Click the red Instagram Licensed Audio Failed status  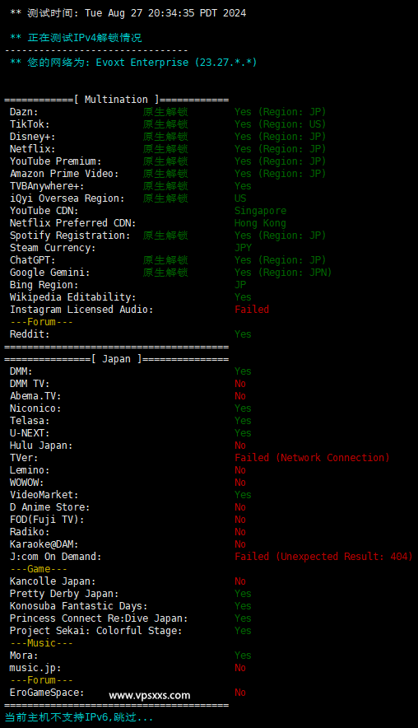252,309
